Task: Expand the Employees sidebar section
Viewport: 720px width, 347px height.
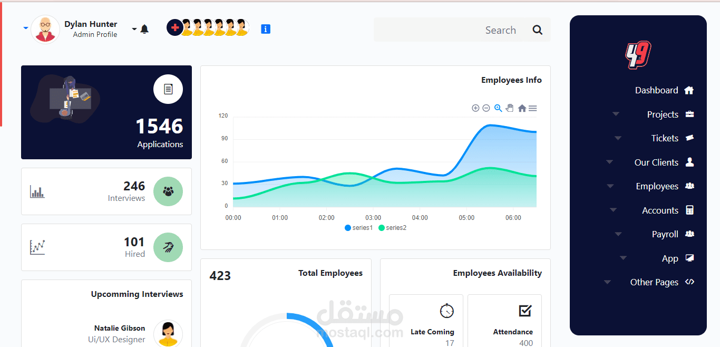Action: [x=610, y=186]
